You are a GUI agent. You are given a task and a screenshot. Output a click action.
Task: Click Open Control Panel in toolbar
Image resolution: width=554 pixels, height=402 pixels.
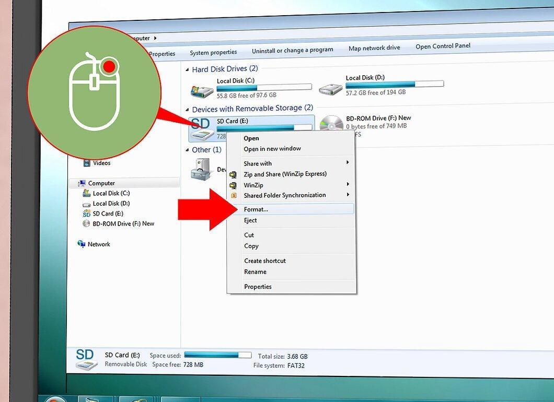(443, 46)
